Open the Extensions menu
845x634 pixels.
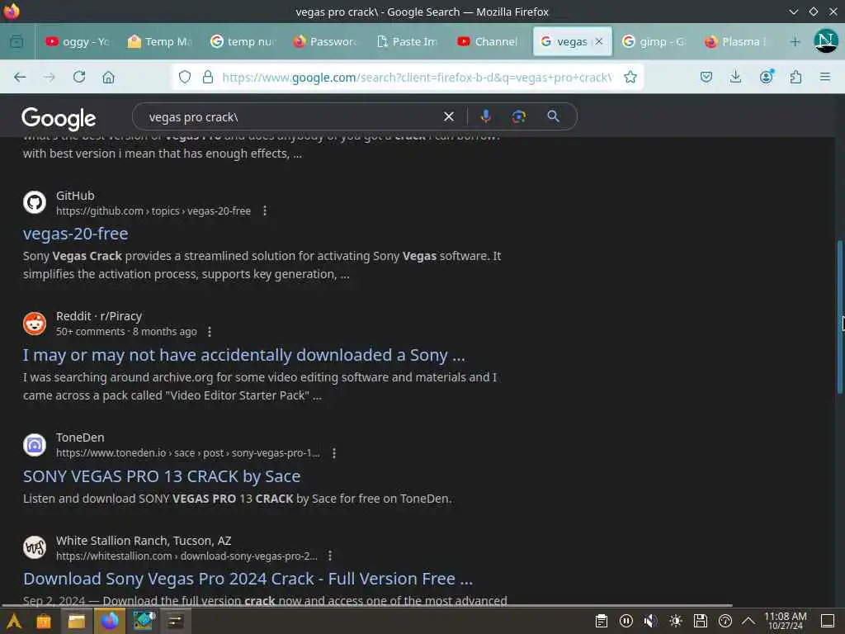[795, 77]
